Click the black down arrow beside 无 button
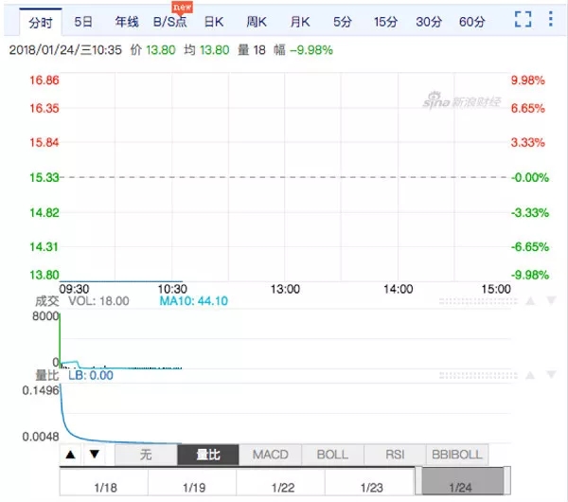Screen dimensions: 568x502 tap(94, 455)
